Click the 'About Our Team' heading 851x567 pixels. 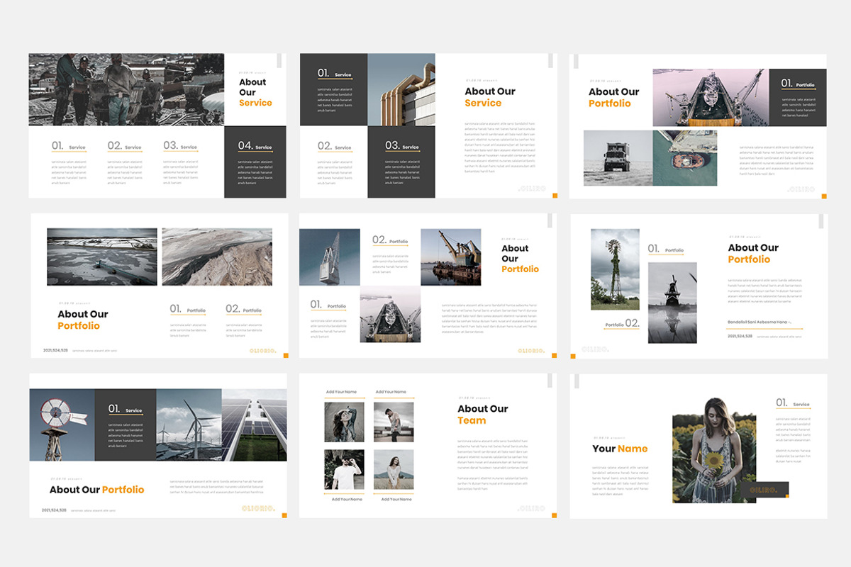[x=483, y=415]
